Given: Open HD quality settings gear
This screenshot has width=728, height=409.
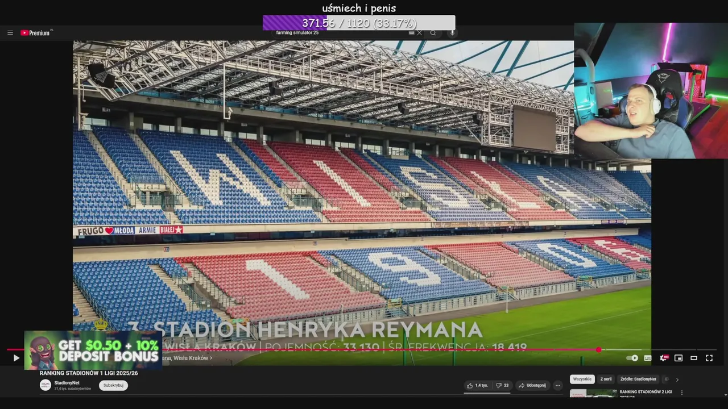Looking at the screenshot, I should (663, 358).
